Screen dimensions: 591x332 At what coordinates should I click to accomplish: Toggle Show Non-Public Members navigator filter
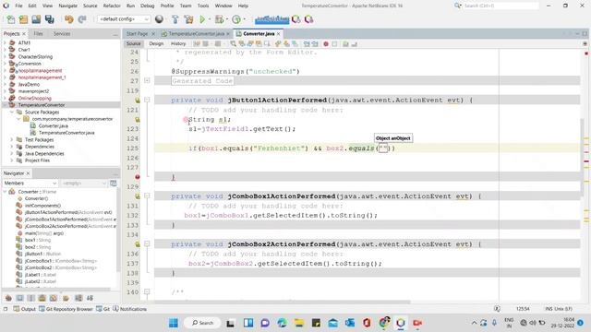tap(42, 298)
